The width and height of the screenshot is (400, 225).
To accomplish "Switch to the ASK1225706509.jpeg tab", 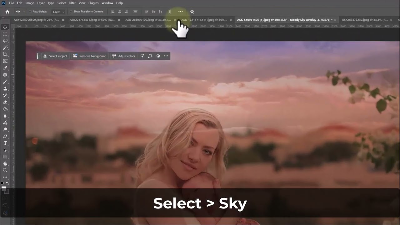I will pyautogui.click(x=37, y=20).
